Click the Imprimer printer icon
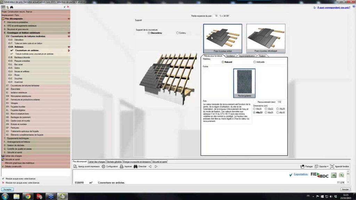The image size is (356, 200). pyautogui.click(x=126, y=166)
